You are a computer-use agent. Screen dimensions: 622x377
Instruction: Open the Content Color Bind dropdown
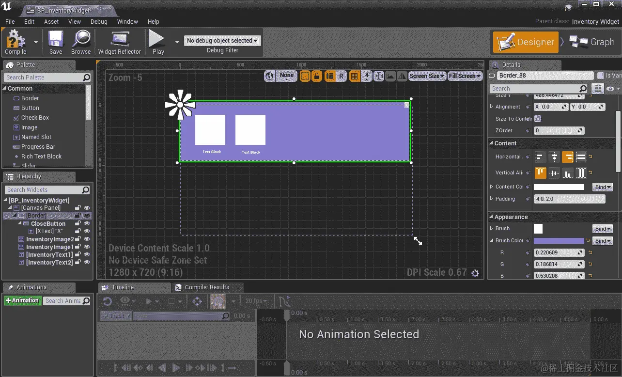[x=603, y=187]
